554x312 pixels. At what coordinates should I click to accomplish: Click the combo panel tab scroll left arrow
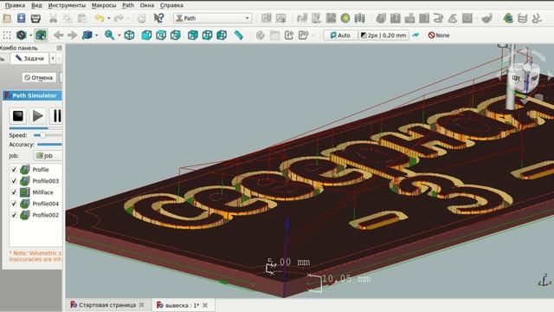[53, 58]
